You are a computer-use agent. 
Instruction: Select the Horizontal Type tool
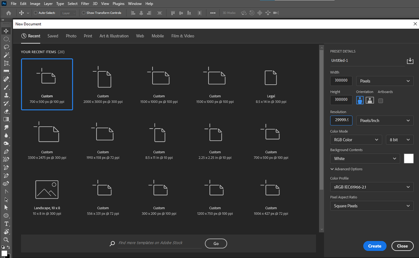[6, 224]
